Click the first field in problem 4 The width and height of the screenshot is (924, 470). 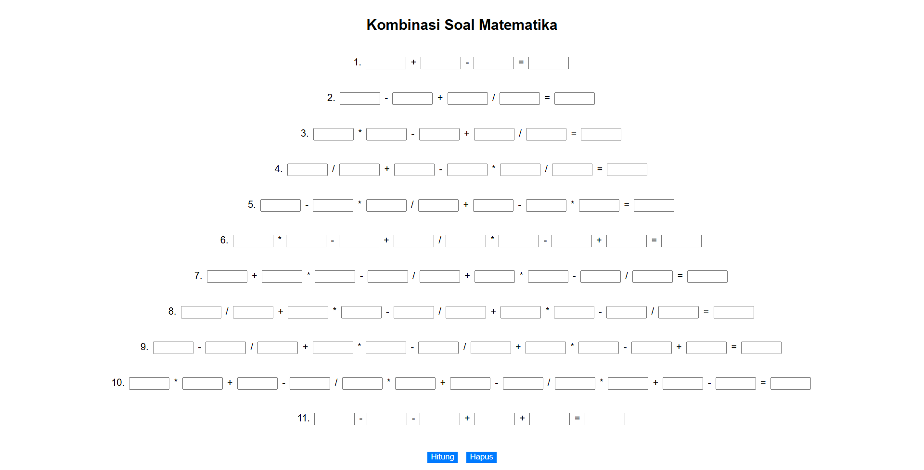tap(308, 170)
